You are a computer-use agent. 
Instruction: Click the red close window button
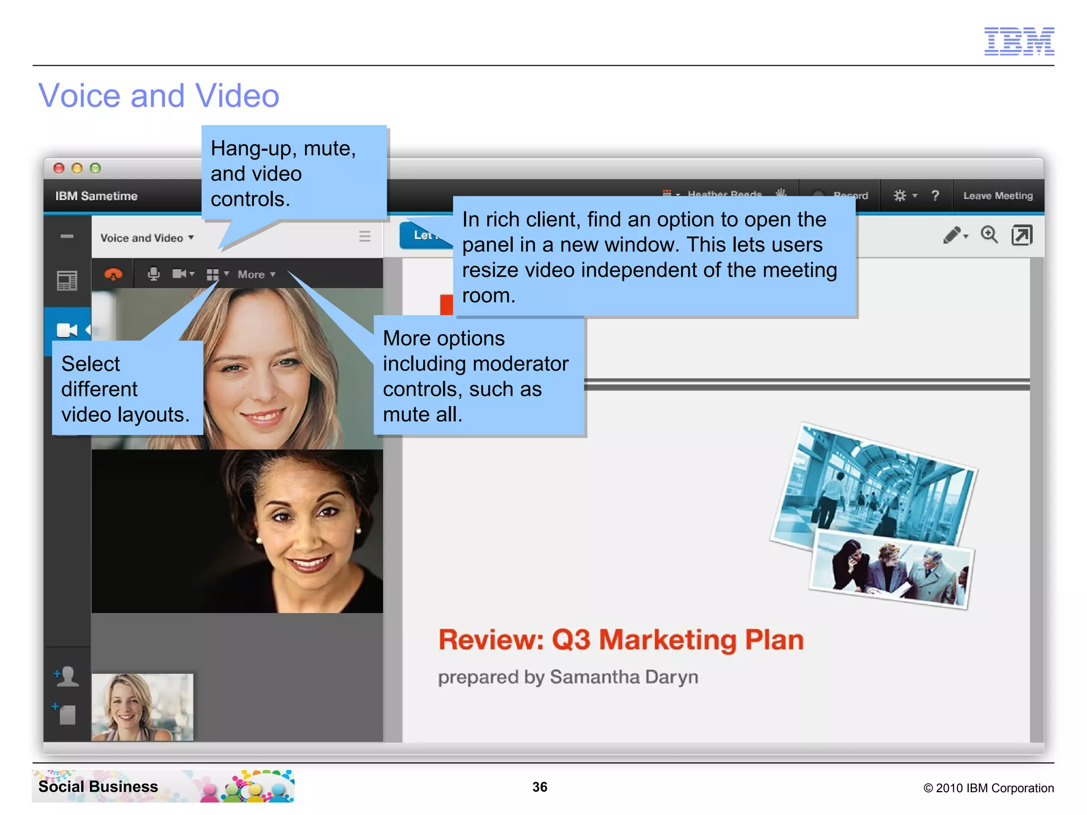pos(59,168)
